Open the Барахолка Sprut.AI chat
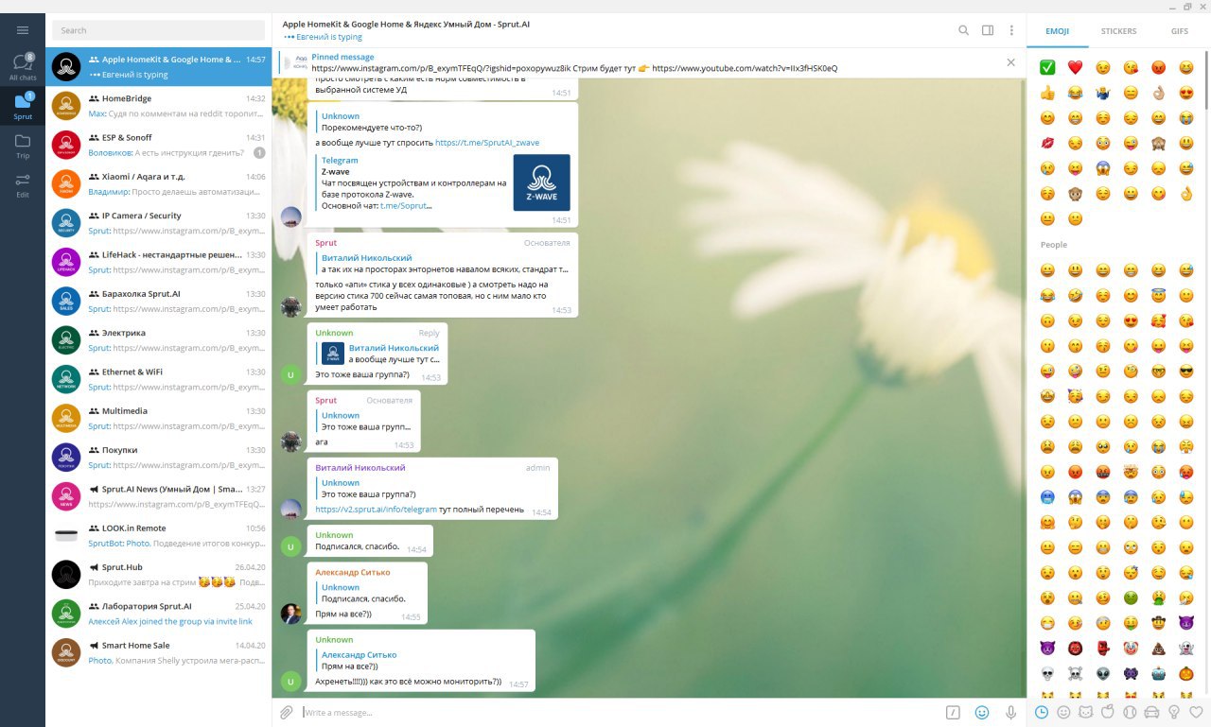The height and width of the screenshot is (727, 1211). tap(158, 301)
